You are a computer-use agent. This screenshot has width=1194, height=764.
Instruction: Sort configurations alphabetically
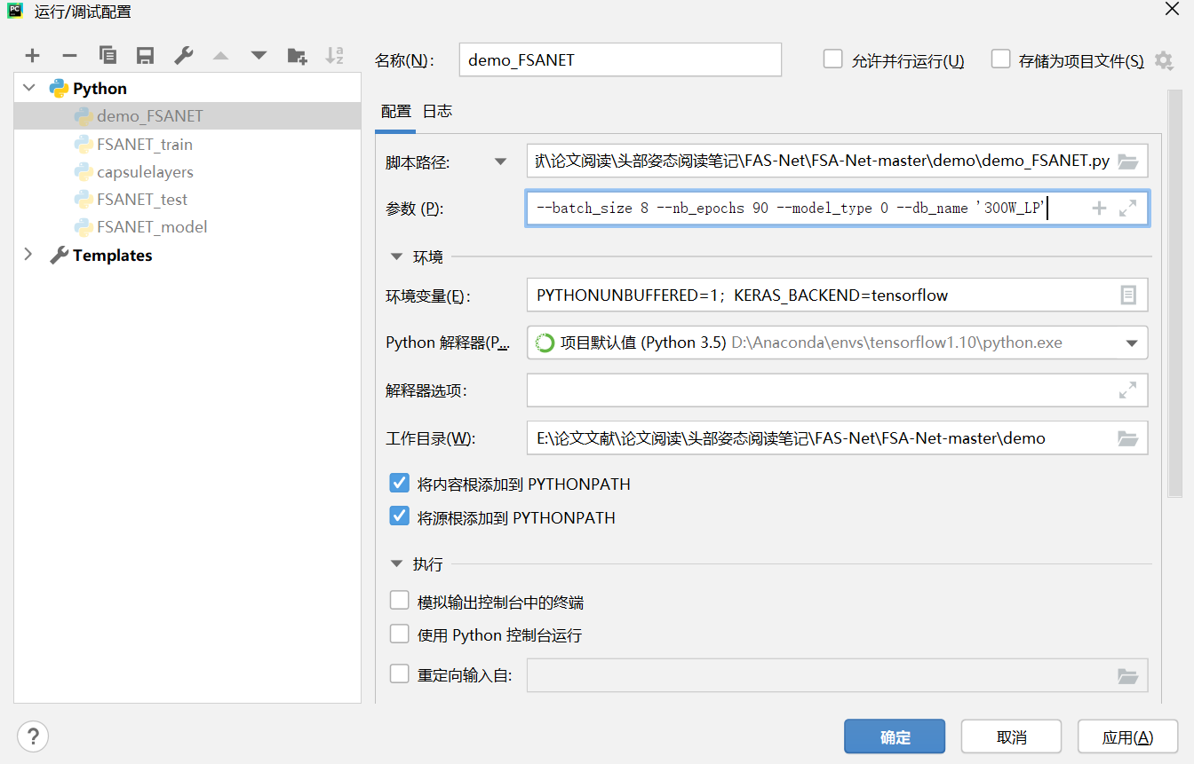click(x=335, y=55)
